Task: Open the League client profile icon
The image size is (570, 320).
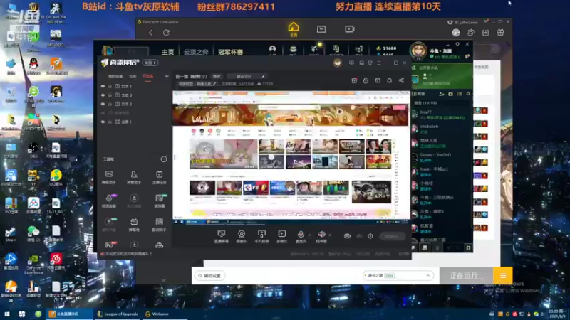Action: 272,50
